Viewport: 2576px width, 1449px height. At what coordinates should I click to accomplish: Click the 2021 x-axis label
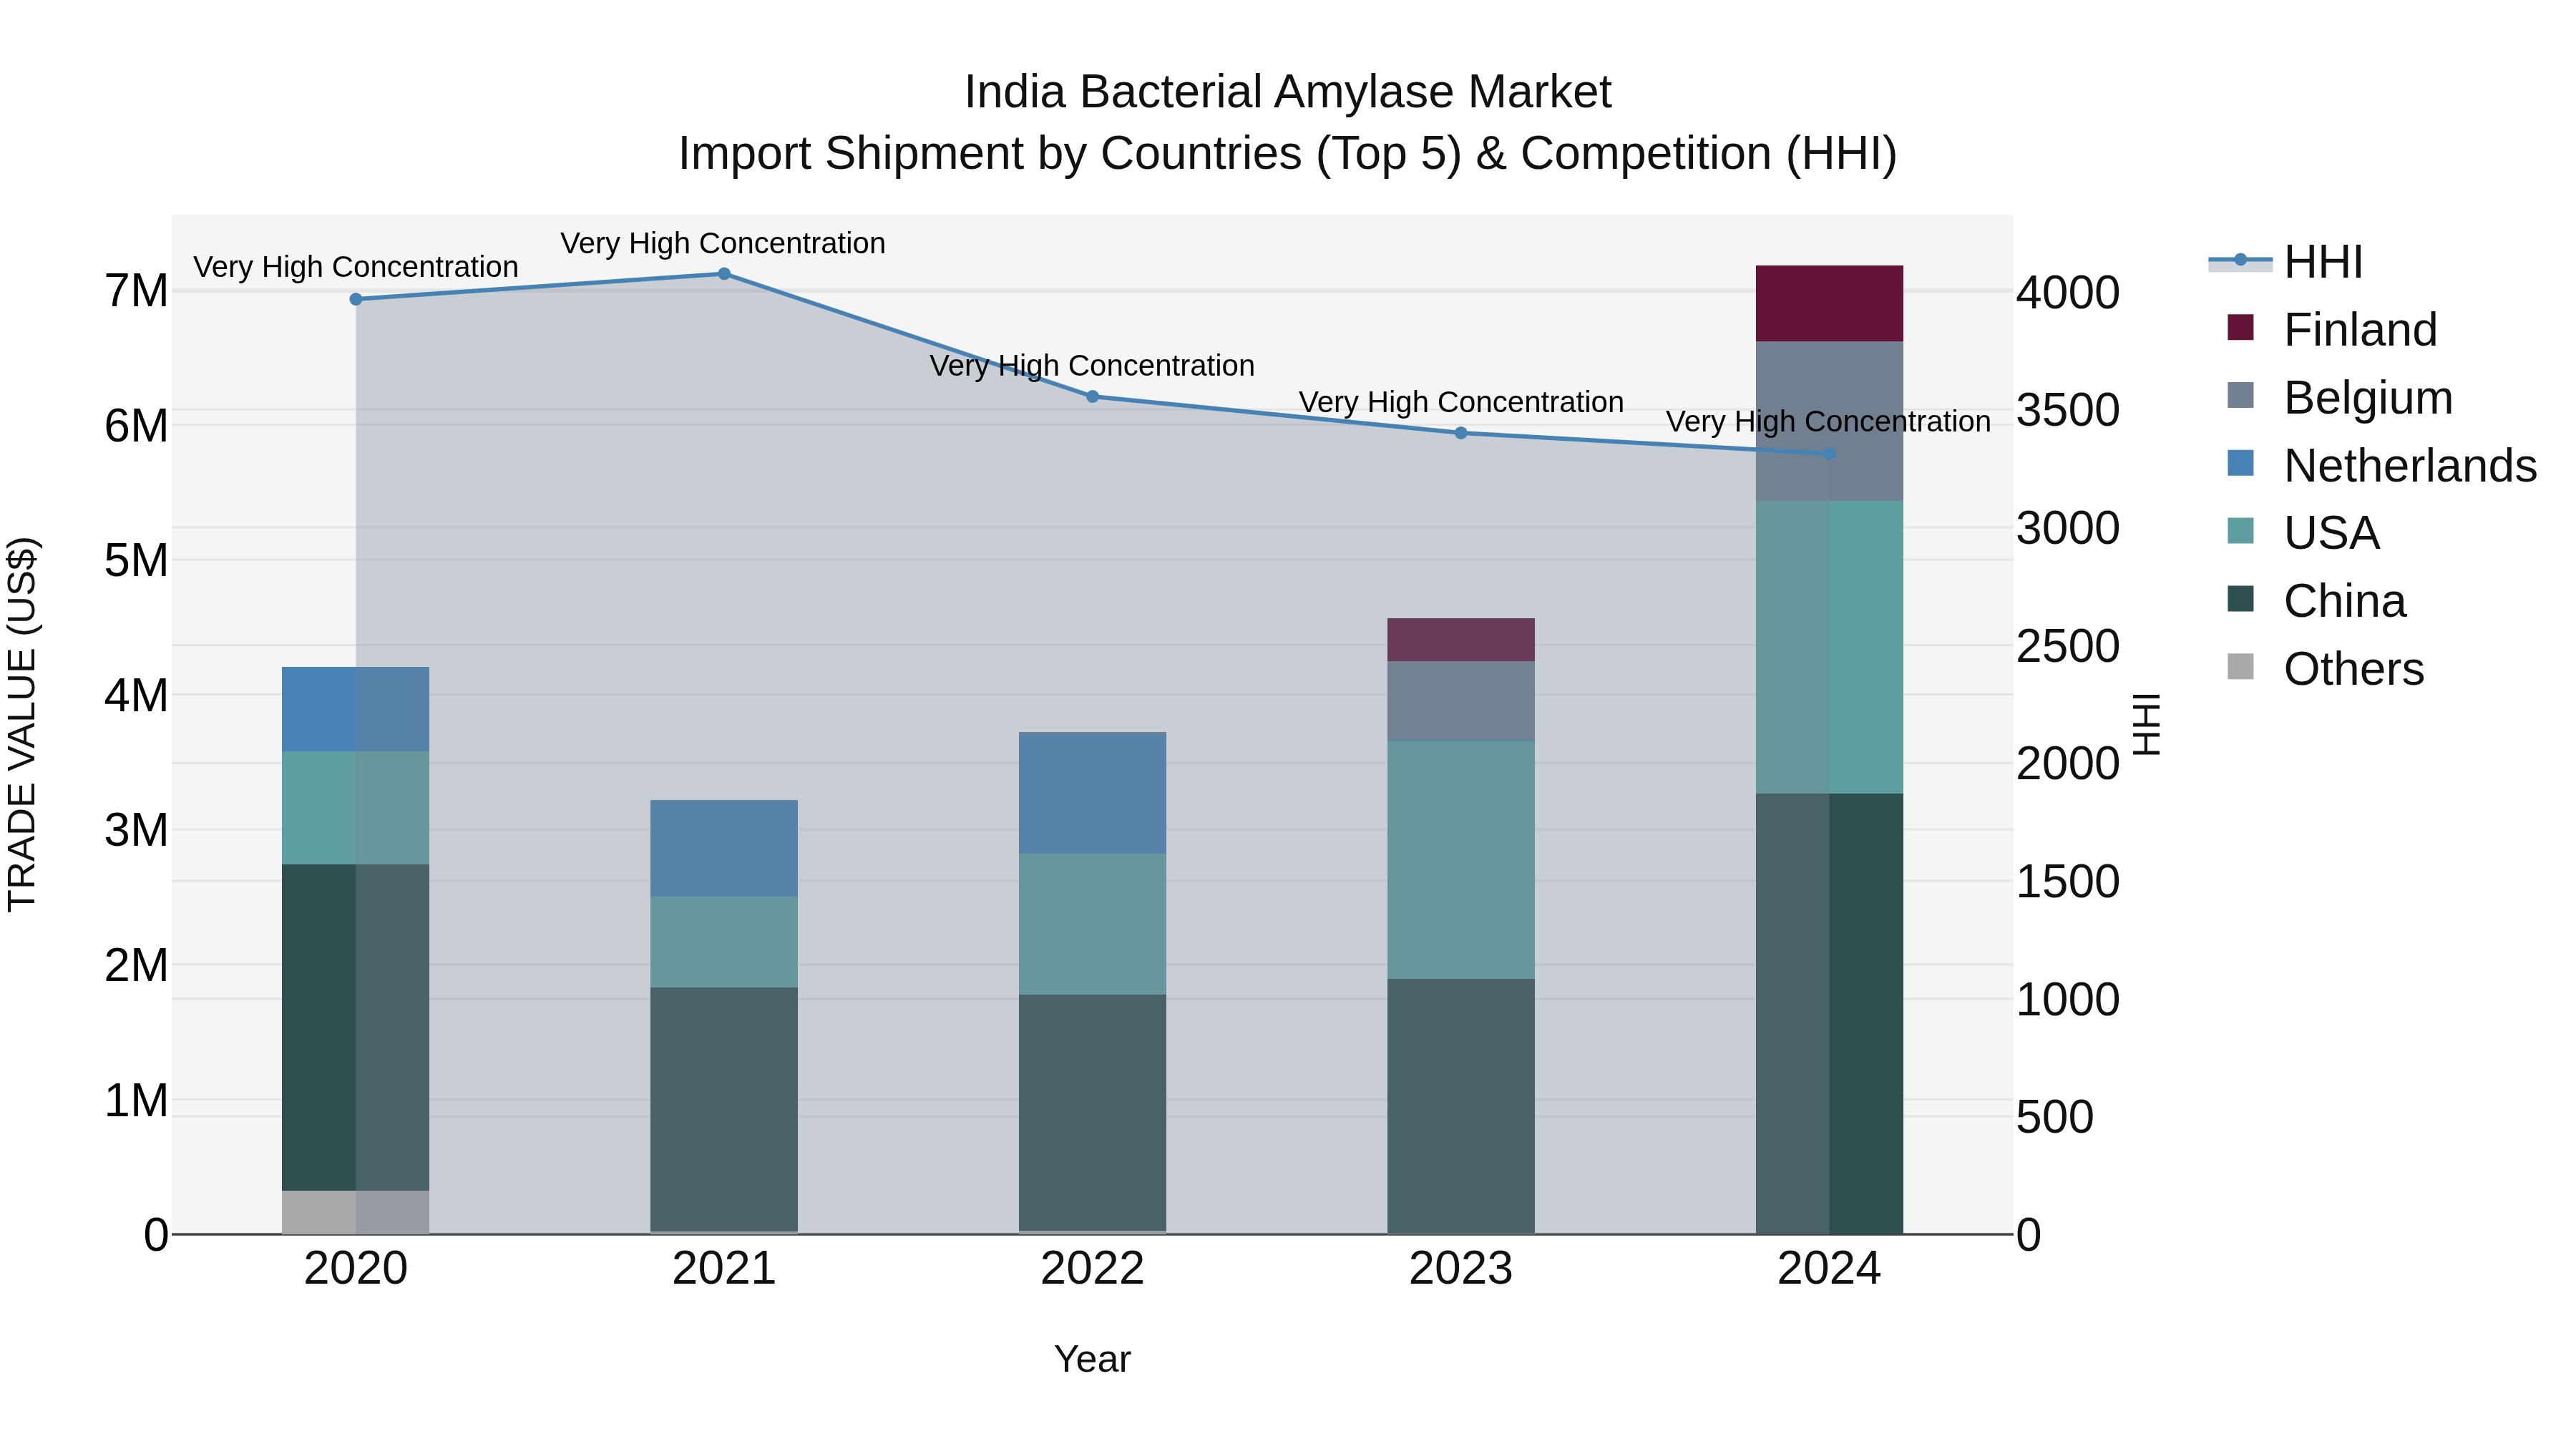pos(724,1269)
